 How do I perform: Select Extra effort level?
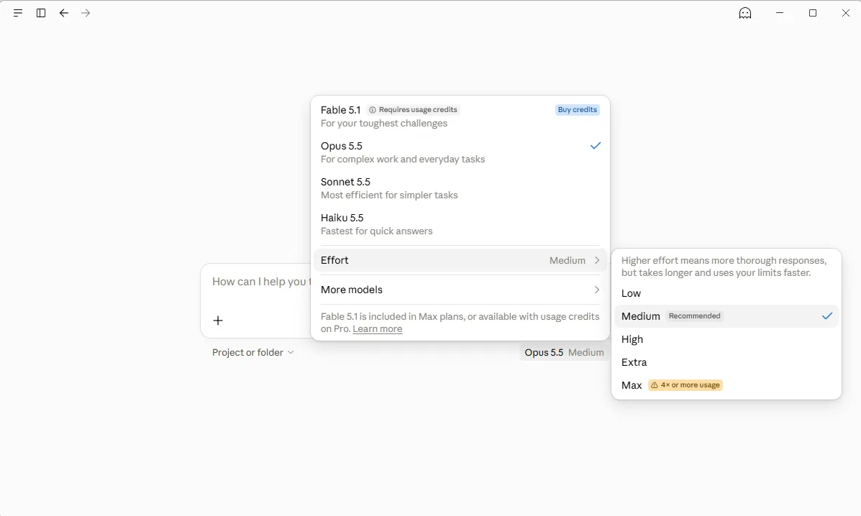[726, 362]
